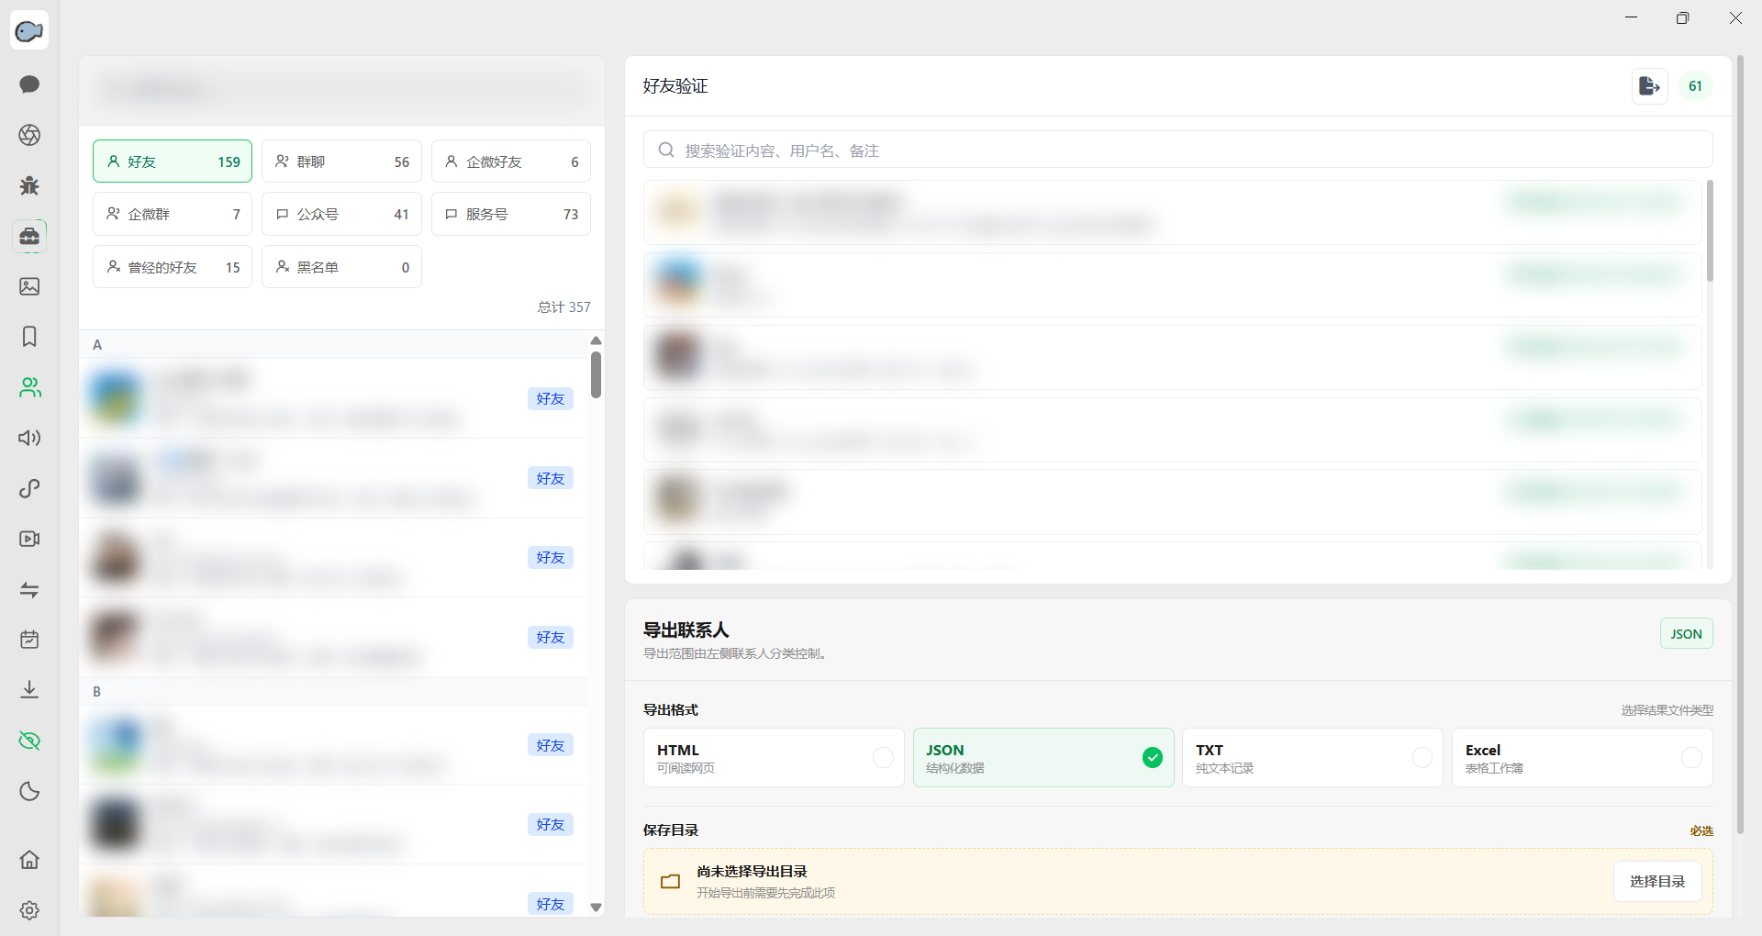Viewport: 1762px width, 936px height.
Task: Open the calendar sidebar icon
Action: 29,640
